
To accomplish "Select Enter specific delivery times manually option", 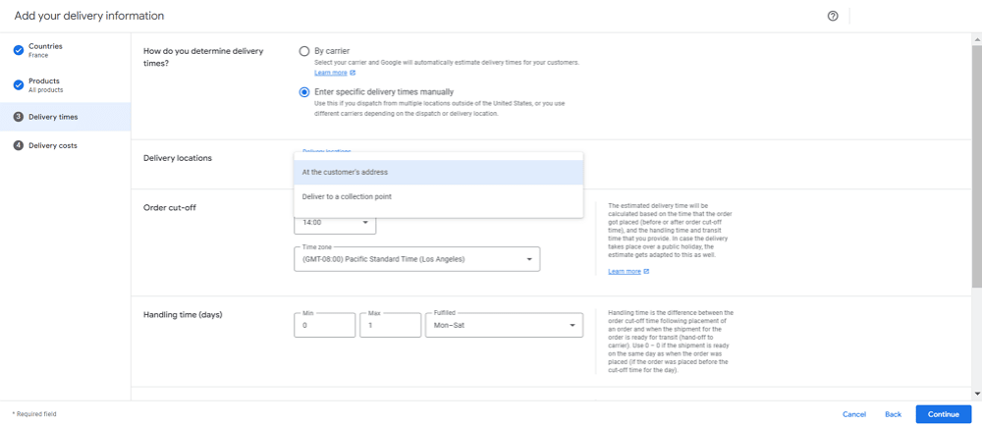I will [304, 92].
